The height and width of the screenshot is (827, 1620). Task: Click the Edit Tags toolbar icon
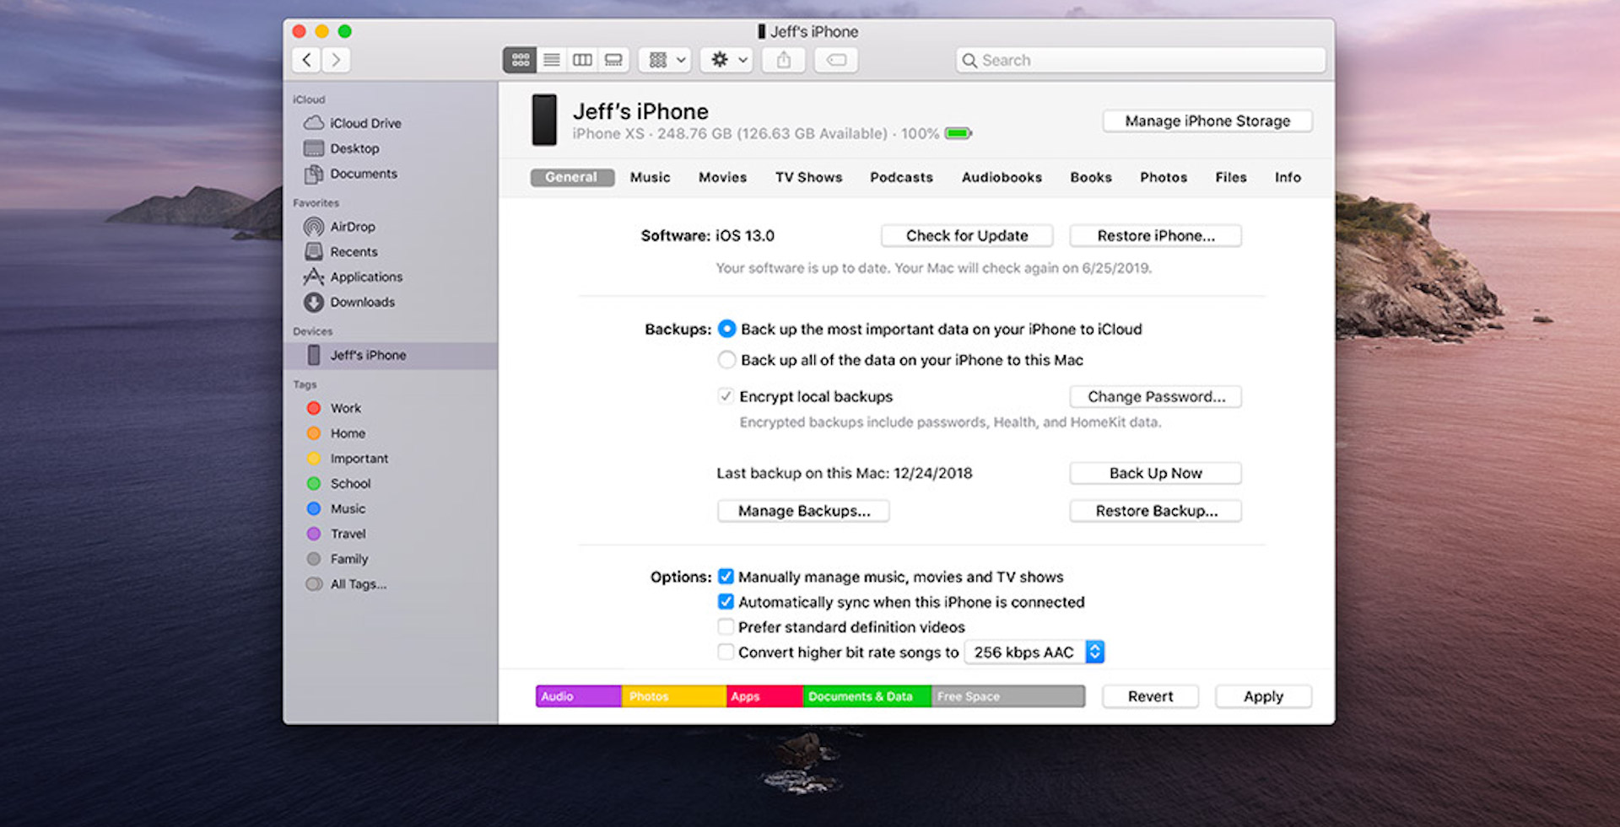[x=836, y=60]
